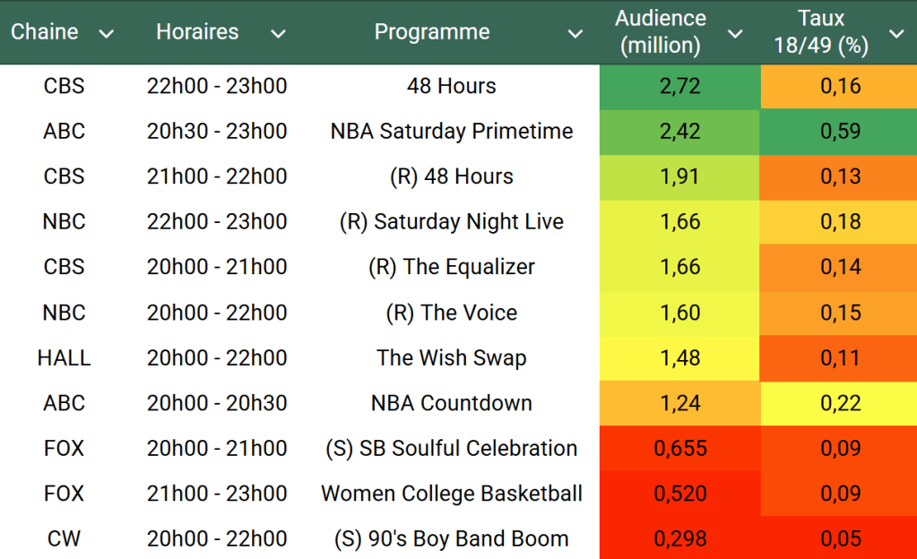The image size is (917, 559).
Task: Click the (S) 90's Boy Band Boom cell
Action: click(x=451, y=538)
